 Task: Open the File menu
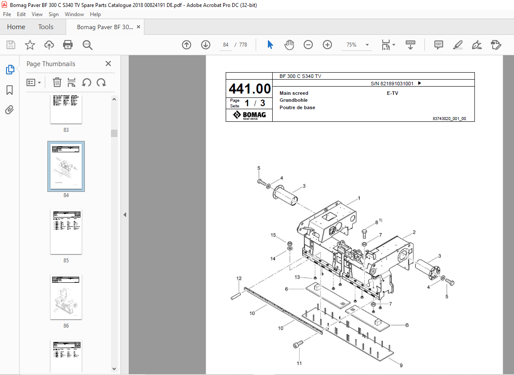pyautogui.click(x=7, y=14)
